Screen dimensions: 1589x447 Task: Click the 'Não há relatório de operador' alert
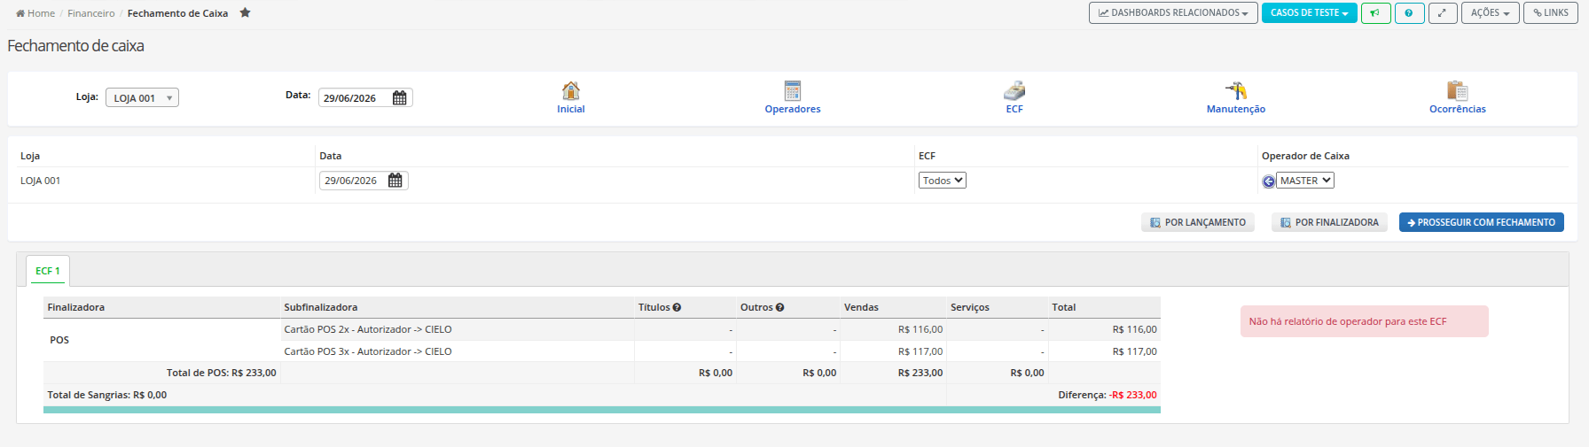click(1365, 321)
